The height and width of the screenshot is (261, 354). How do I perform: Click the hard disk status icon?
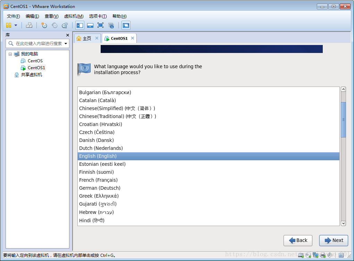301,255
